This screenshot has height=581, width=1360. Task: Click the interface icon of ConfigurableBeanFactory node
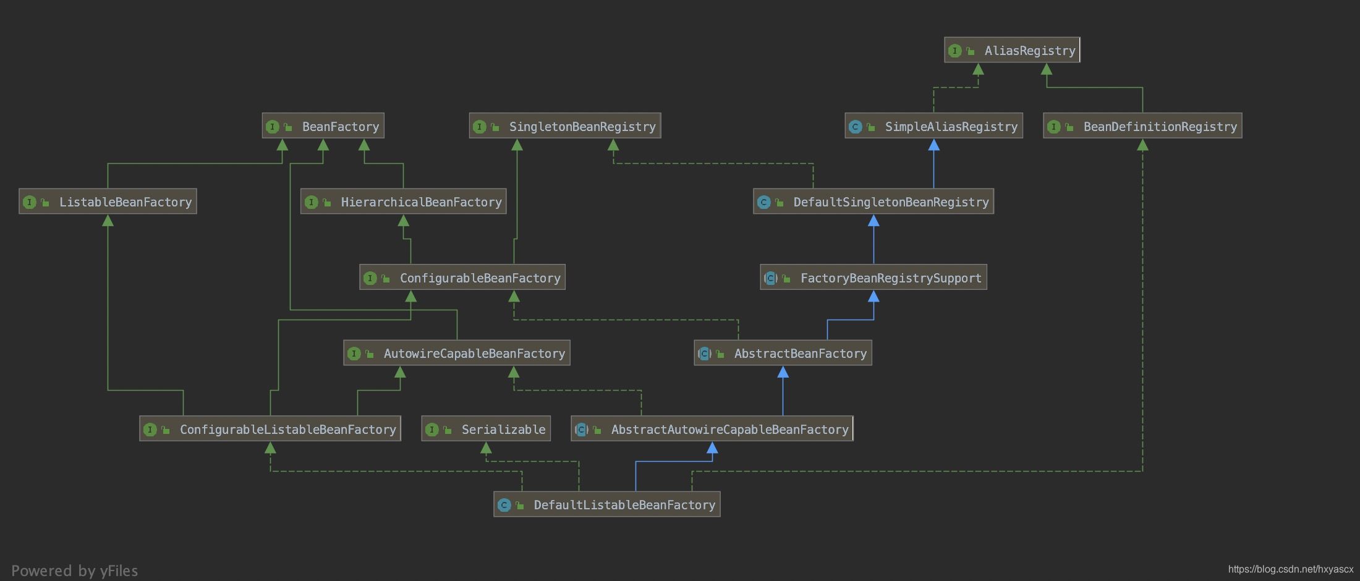tap(370, 278)
